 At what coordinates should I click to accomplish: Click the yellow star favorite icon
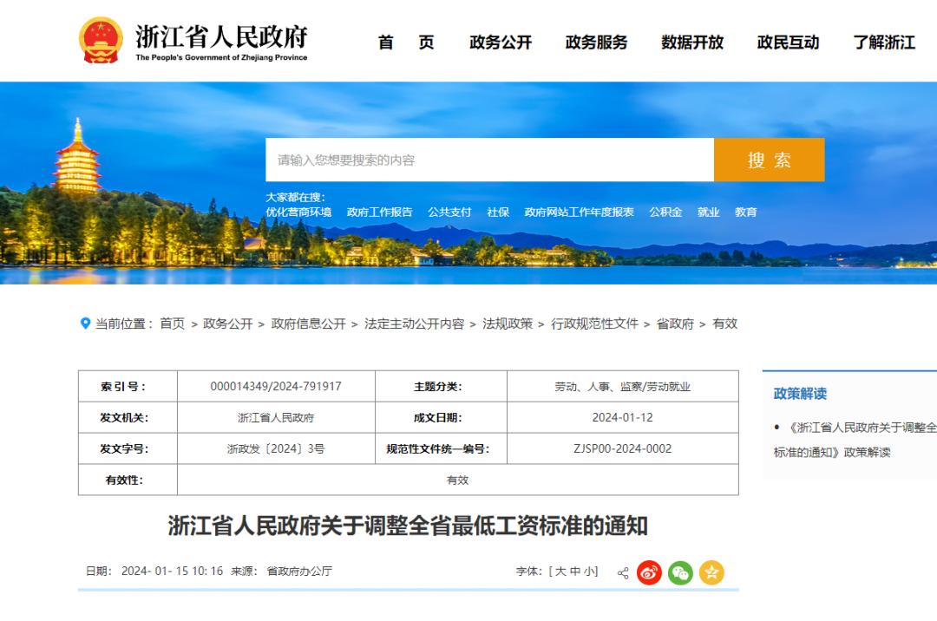[x=711, y=573]
